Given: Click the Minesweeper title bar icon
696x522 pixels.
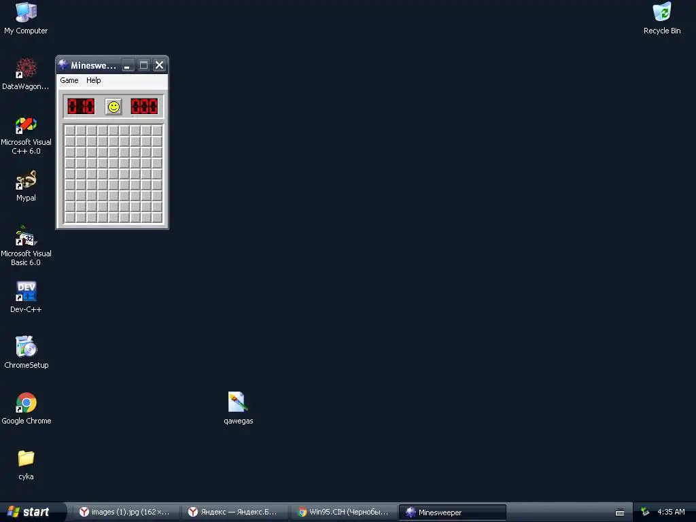Looking at the screenshot, I should pyautogui.click(x=63, y=65).
